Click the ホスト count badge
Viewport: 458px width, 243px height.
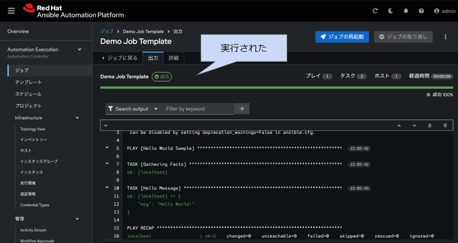396,76
